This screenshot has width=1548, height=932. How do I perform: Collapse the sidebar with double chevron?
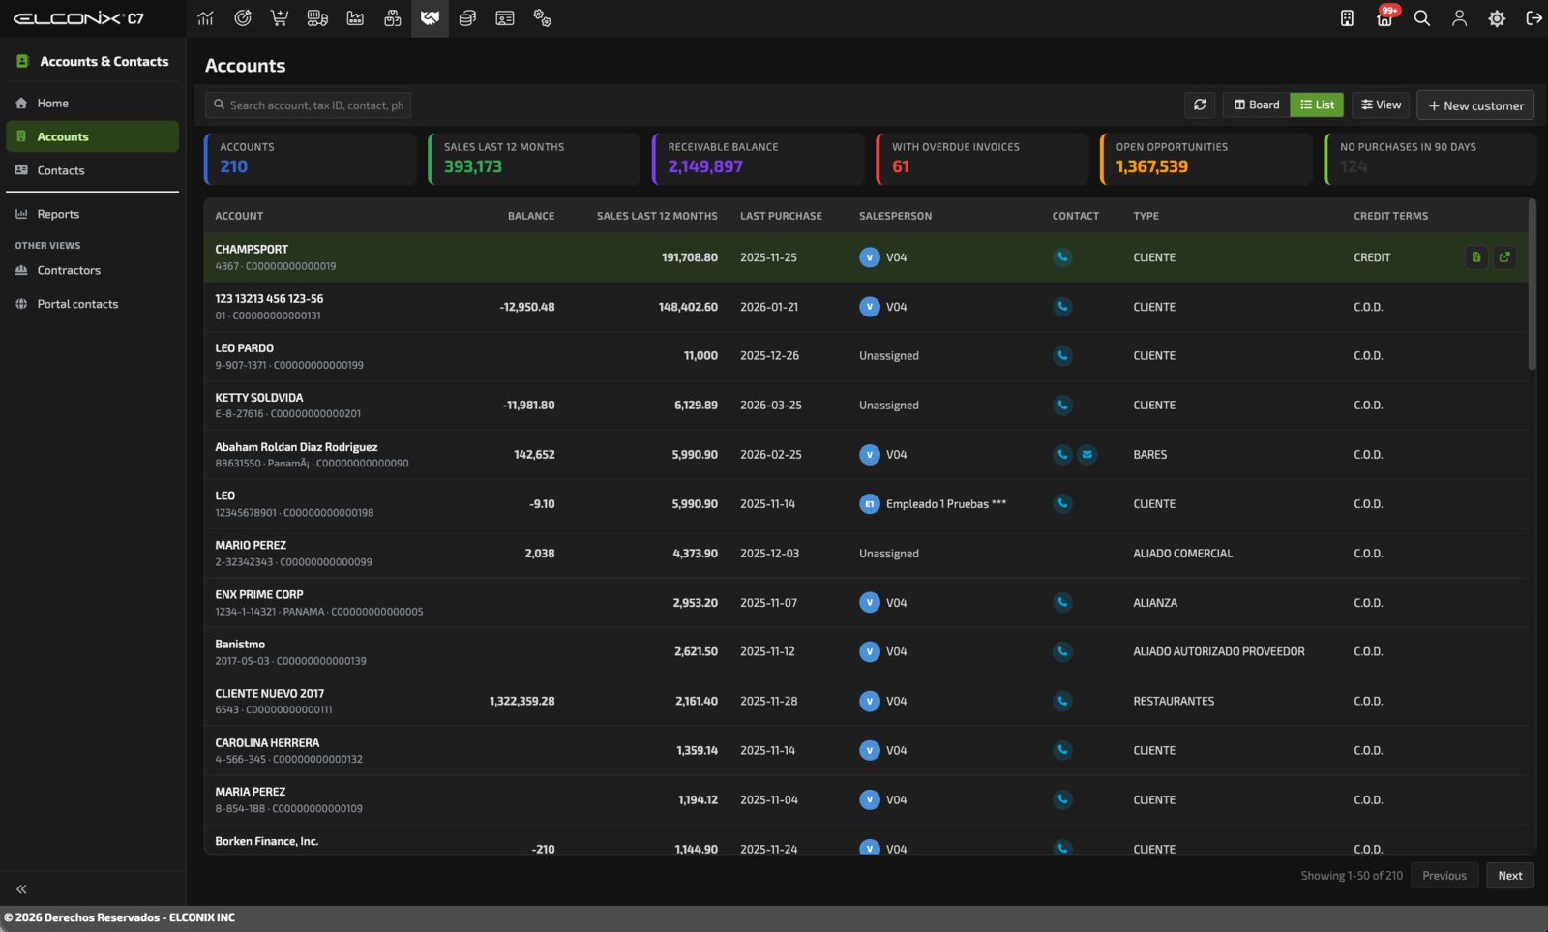pyautogui.click(x=21, y=888)
